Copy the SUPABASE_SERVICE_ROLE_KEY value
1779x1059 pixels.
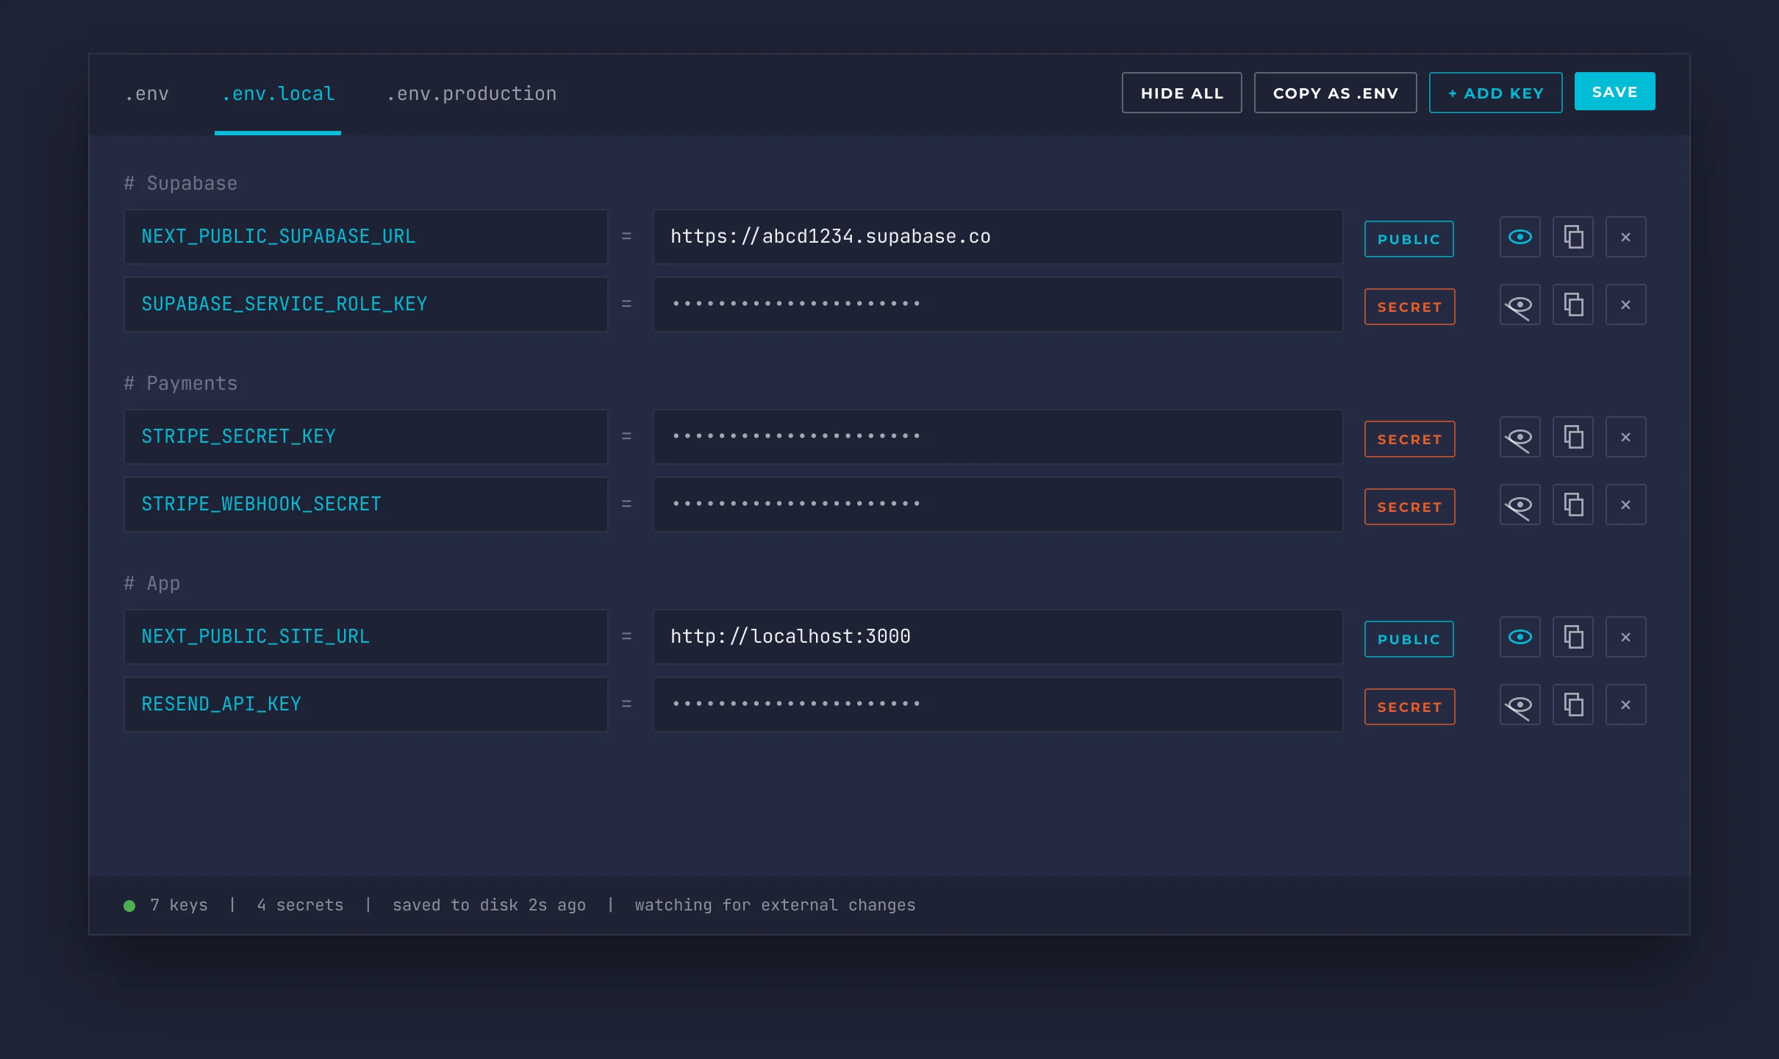[x=1572, y=304]
